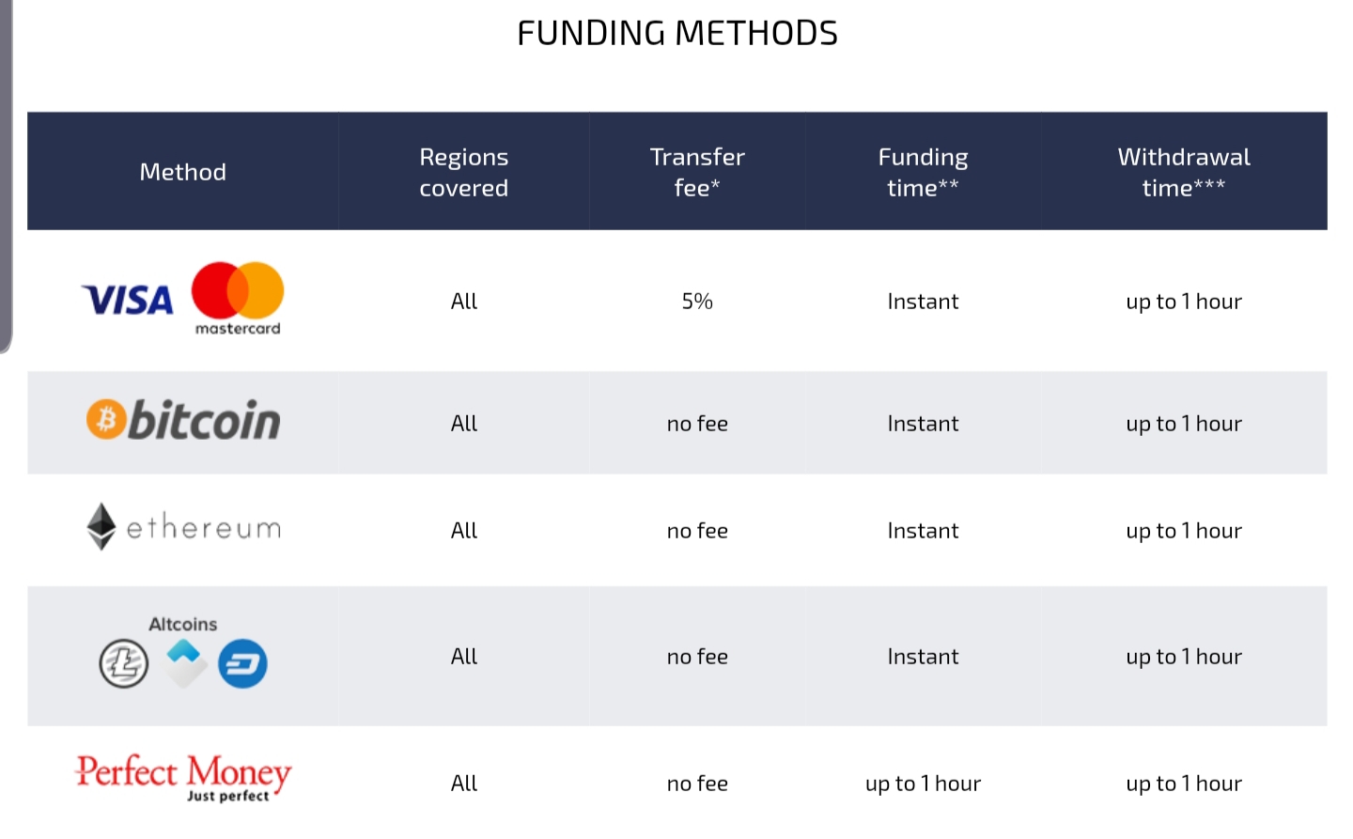Click Perfect Money funding time cell
The height and width of the screenshot is (839, 1353).
click(x=924, y=784)
